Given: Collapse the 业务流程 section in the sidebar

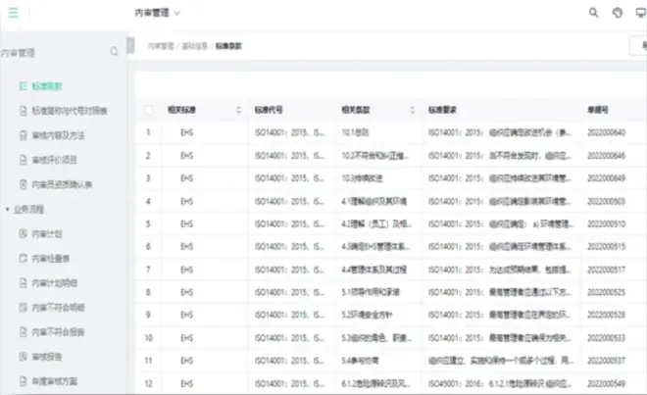Looking at the screenshot, I should pyautogui.click(x=8, y=209).
